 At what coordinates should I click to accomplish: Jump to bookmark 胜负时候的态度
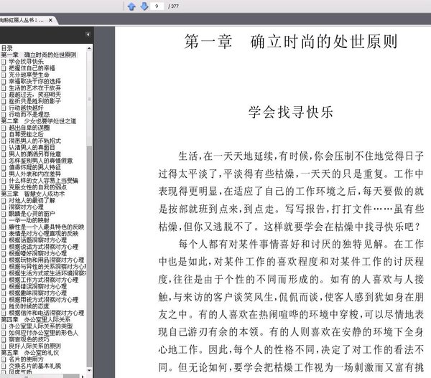pos(29,306)
